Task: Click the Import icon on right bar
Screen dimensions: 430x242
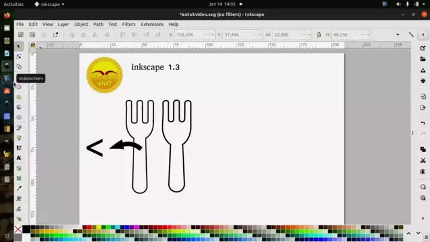Action: (423, 96)
